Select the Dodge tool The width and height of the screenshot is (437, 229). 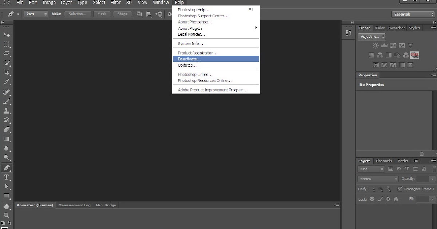point(7,158)
